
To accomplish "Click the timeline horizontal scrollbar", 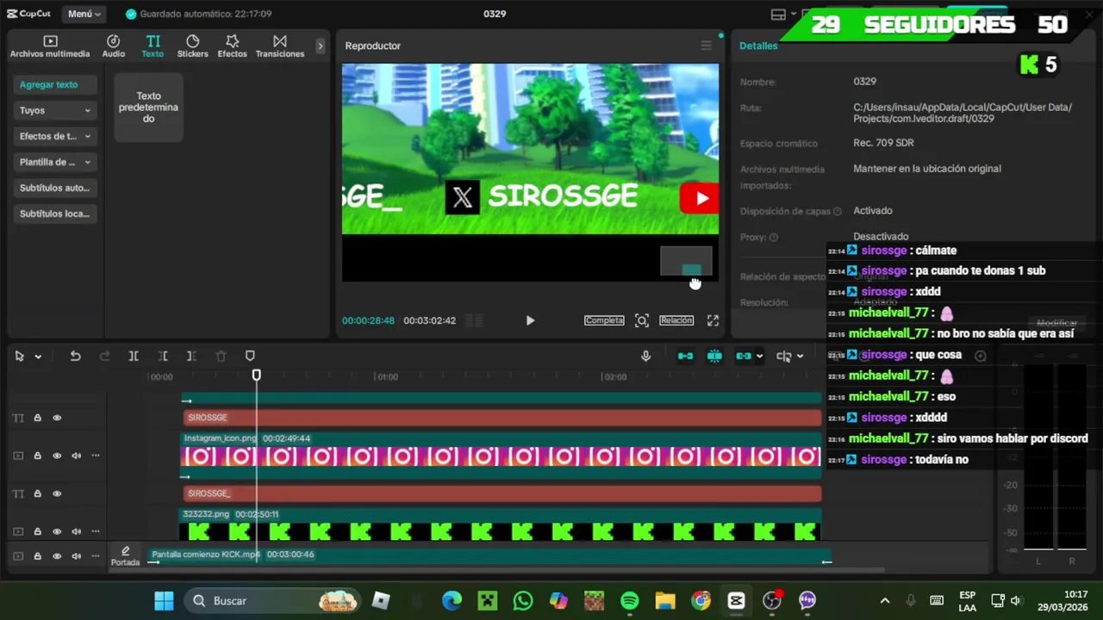I will click(x=517, y=570).
